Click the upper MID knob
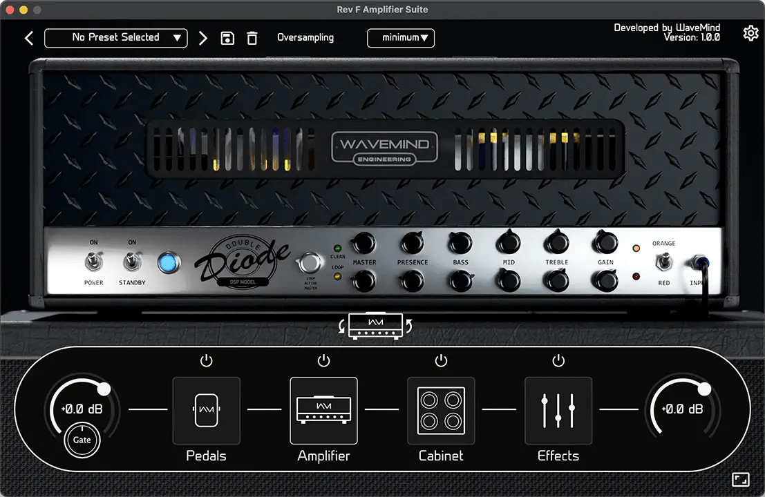This screenshot has height=497, width=765. 509,242
